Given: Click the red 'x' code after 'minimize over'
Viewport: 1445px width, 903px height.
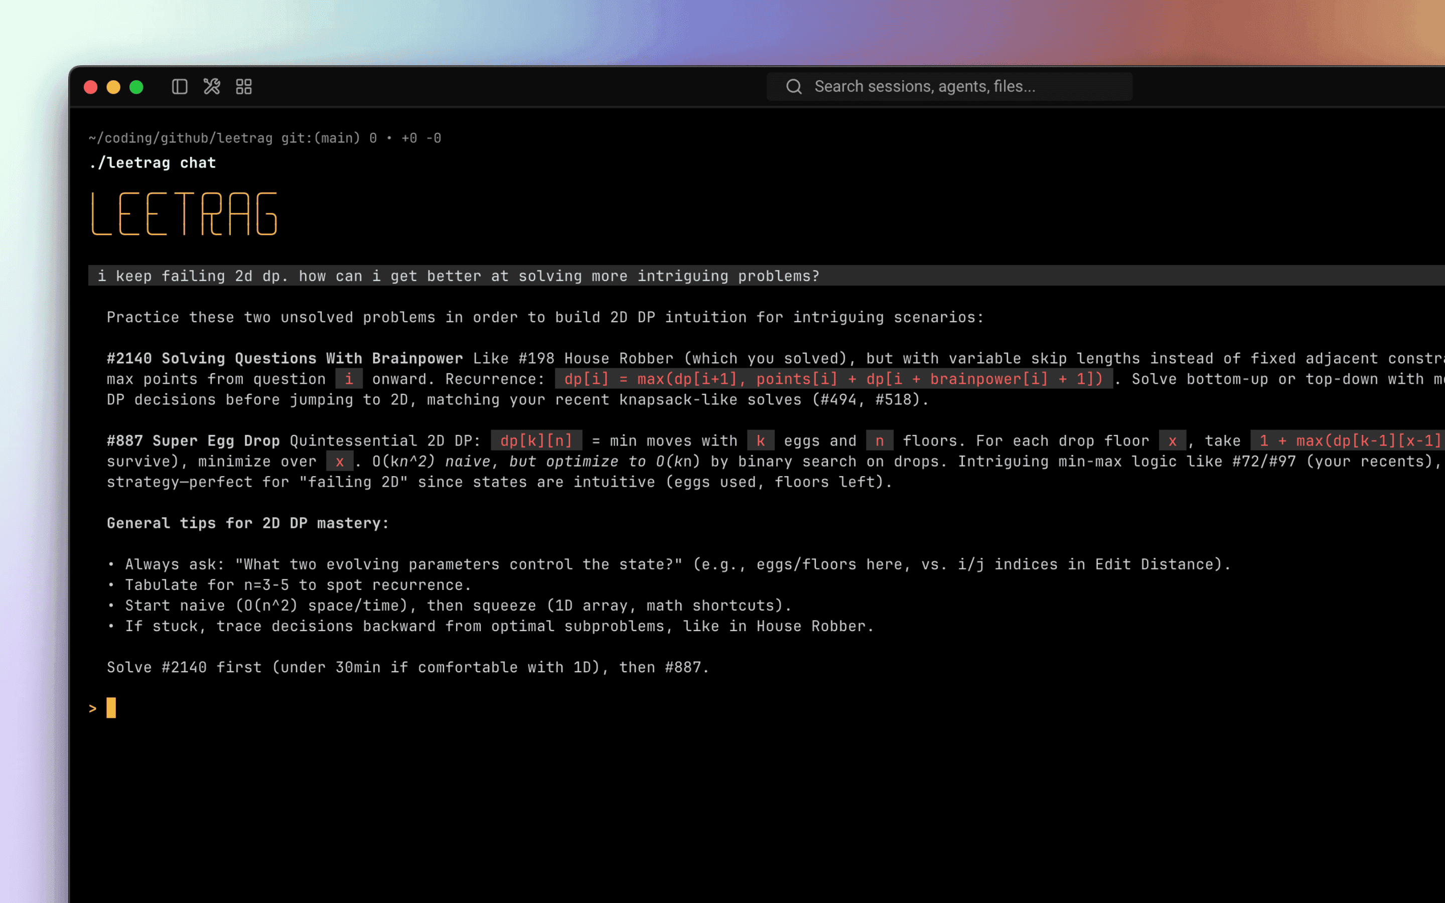Looking at the screenshot, I should pos(340,462).
